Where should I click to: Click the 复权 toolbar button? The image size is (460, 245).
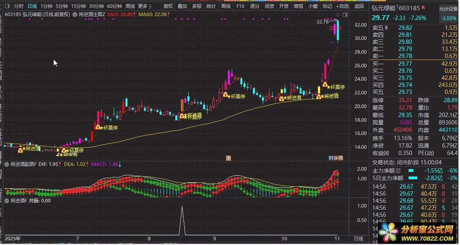(x=168, y=6)
